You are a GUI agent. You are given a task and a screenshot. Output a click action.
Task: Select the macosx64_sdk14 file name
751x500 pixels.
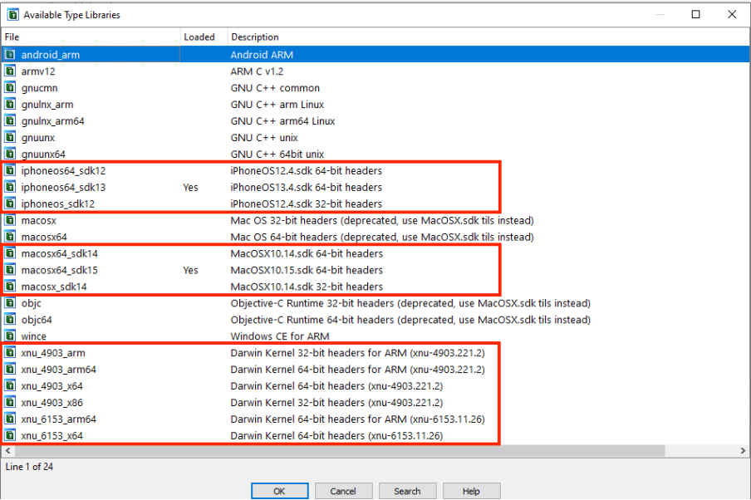[x=59, y=253]
